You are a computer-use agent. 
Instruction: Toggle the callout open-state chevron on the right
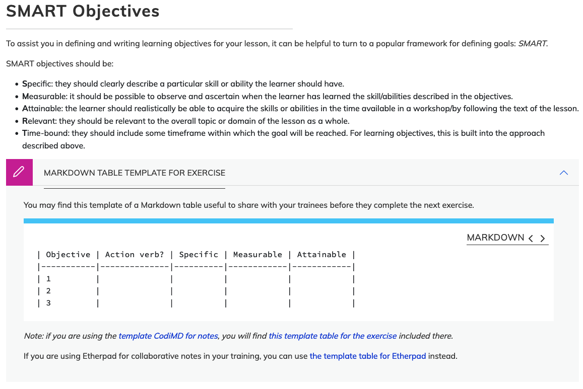pos(563,172)
